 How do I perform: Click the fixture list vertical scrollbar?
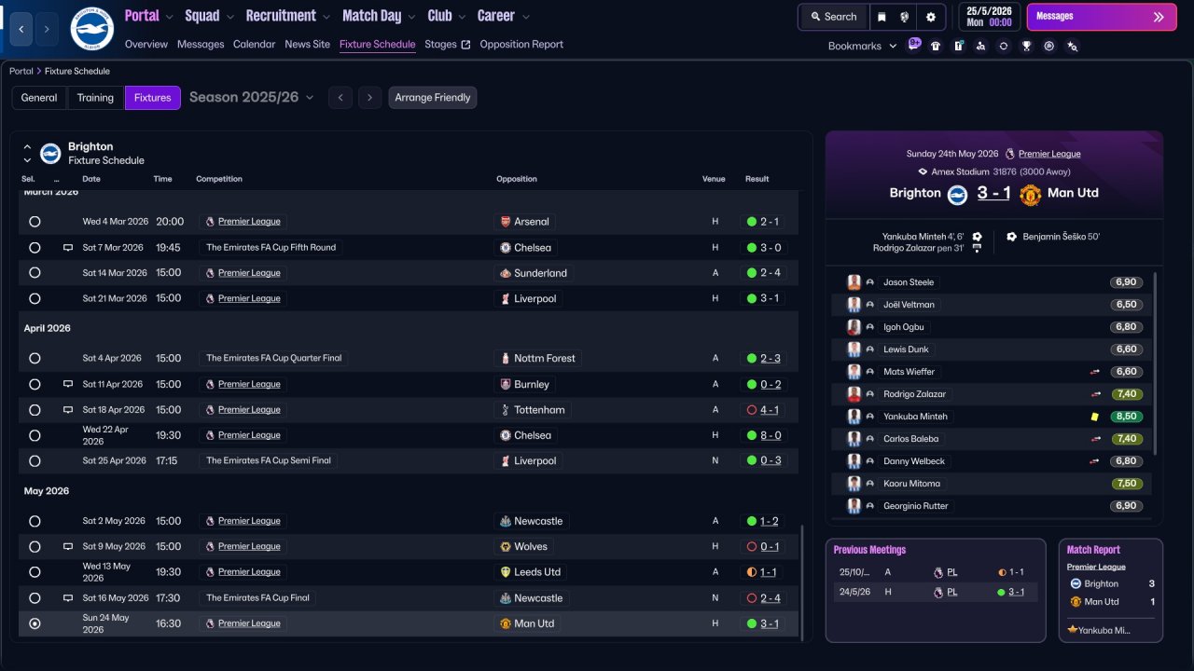801,582
